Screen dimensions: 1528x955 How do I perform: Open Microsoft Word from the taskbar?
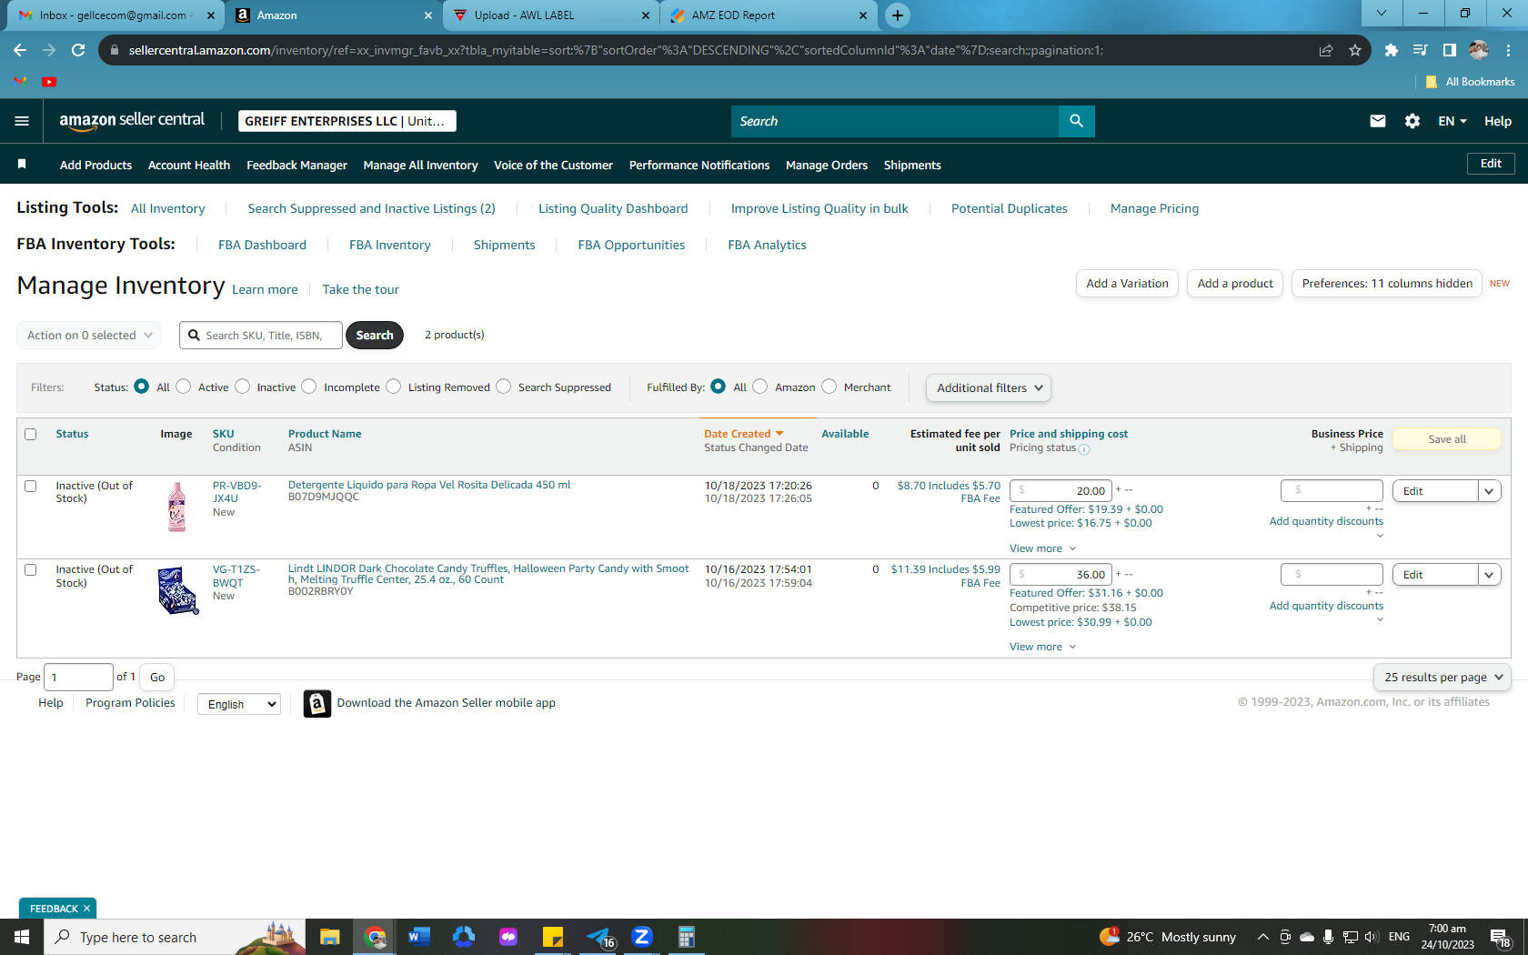(418, 937)
